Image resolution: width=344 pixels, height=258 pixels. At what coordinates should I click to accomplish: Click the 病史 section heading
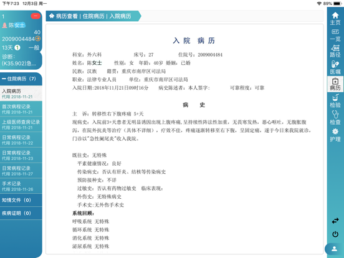(194, 105)
